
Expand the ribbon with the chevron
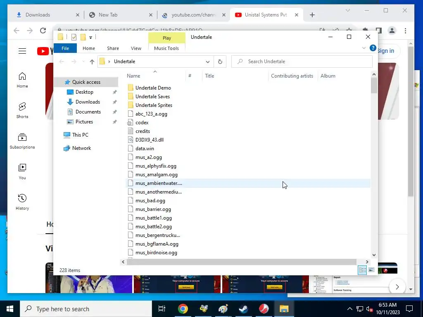(x=364, y=48)
